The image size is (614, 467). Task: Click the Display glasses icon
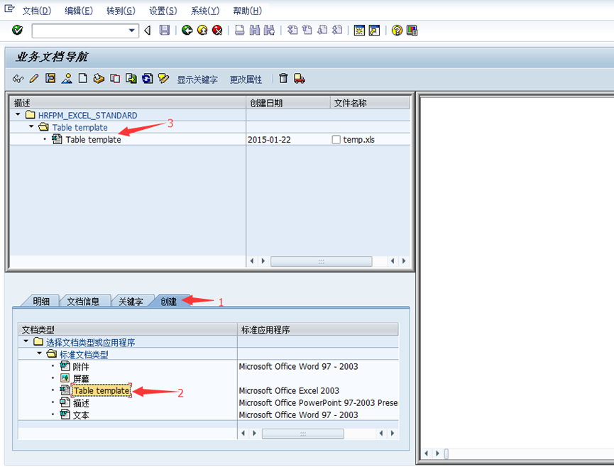pyautogui.click(x=18, y=79)
